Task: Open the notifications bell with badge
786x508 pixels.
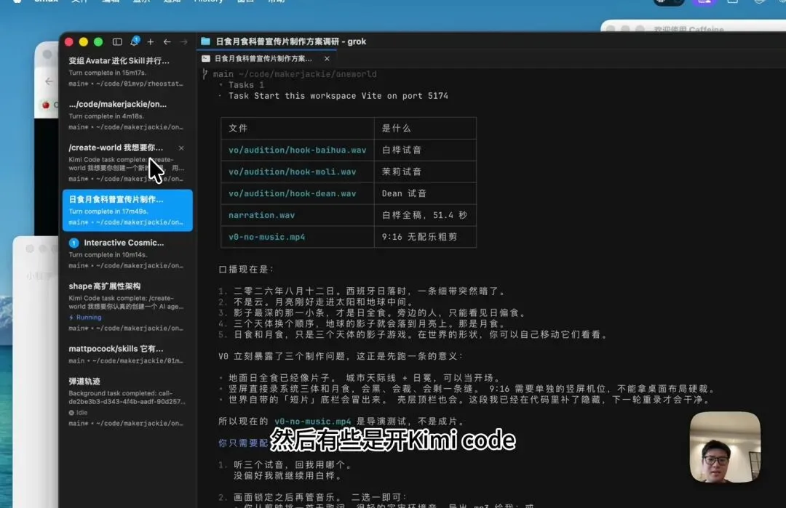Action: tap(135, 41)
